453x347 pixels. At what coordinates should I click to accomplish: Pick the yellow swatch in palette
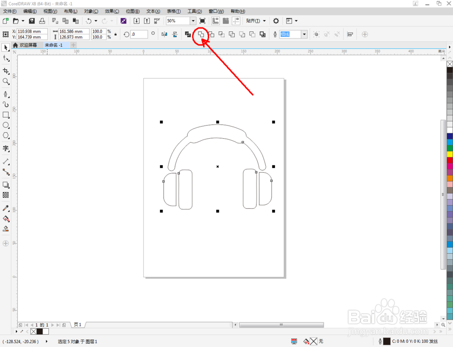click(x=450, y=154)
